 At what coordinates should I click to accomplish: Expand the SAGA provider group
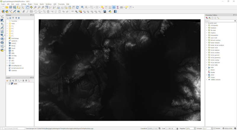tap(206, 75)
